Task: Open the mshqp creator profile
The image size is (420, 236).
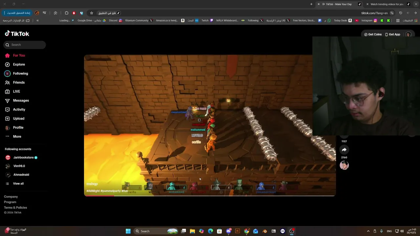Action: coord(92,184)
